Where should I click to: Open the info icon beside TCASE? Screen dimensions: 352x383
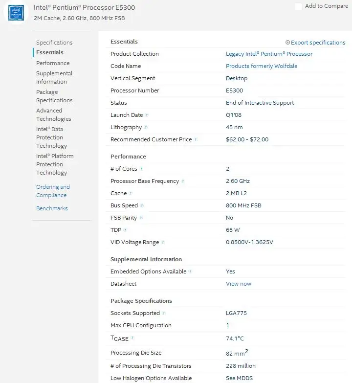132,338
